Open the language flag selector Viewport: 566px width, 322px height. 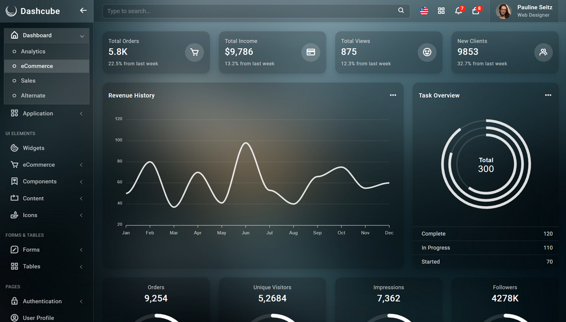pos(424,11)
